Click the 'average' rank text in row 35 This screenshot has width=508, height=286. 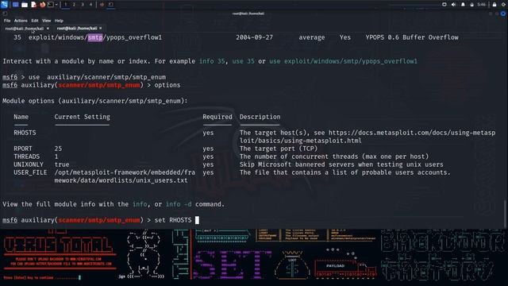click(x=312, y=37)
